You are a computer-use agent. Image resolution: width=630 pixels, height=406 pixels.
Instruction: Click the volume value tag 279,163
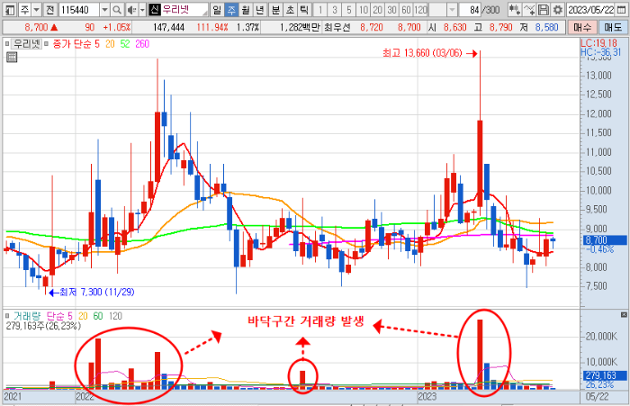coord(605,376)
